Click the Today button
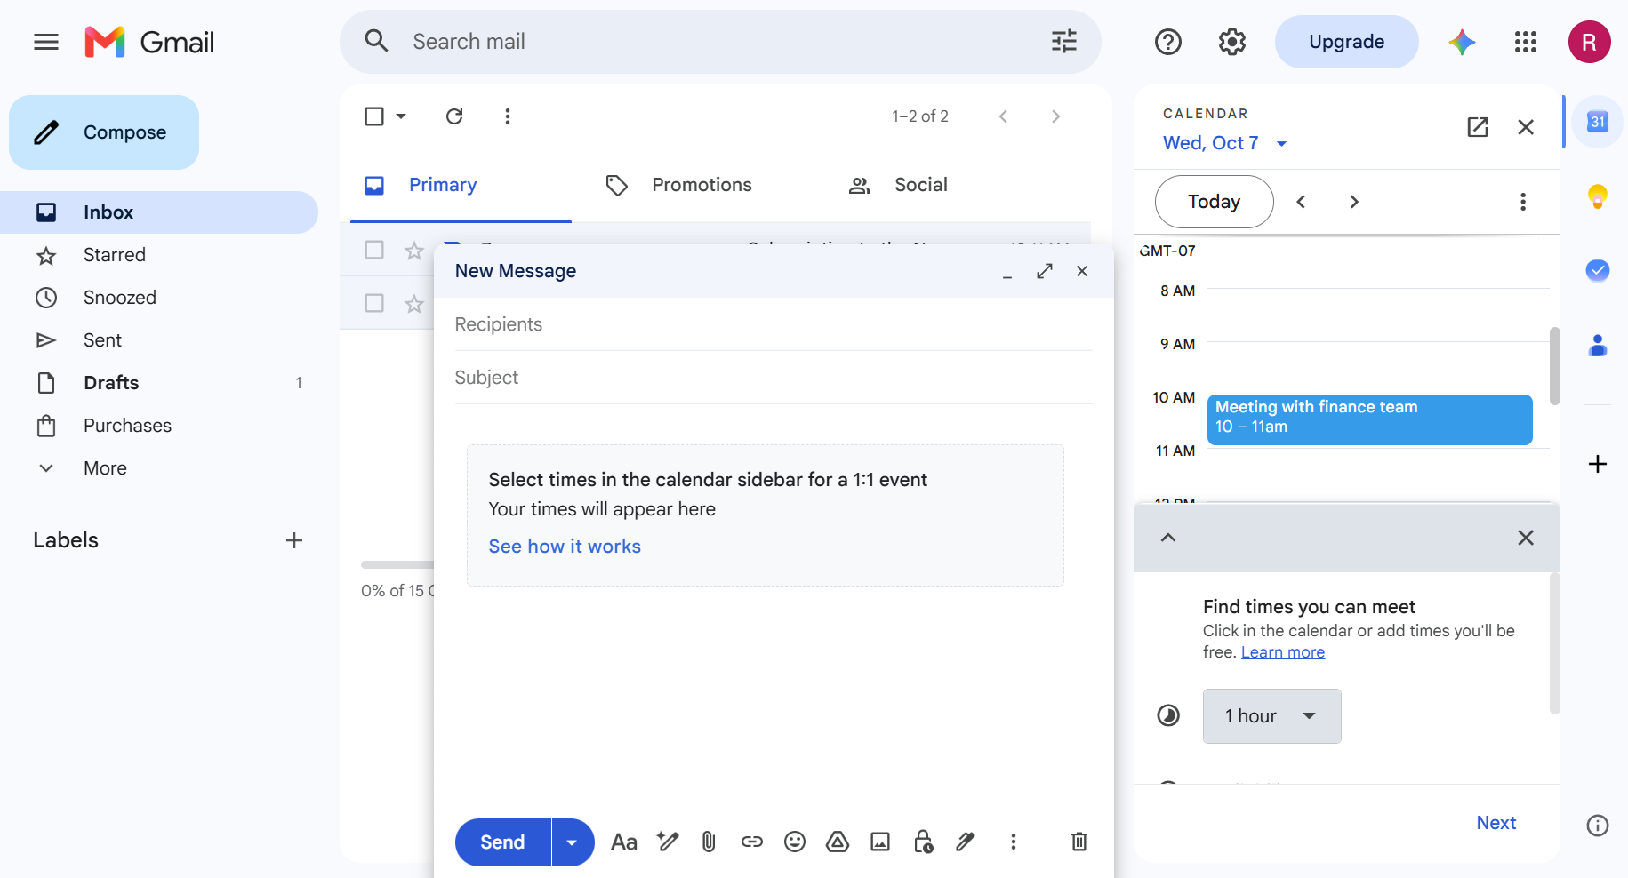This screenshot has height=878, width=1628. pos(1214,202)
